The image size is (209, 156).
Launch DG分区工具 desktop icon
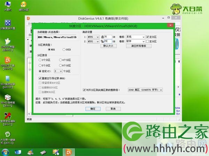tap(8, 64)
